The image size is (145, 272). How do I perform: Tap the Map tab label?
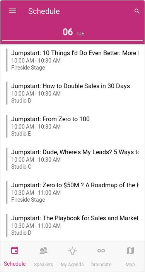(130, 265)
